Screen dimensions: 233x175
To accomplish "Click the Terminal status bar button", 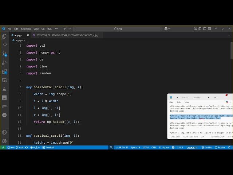I will [48, 147].
